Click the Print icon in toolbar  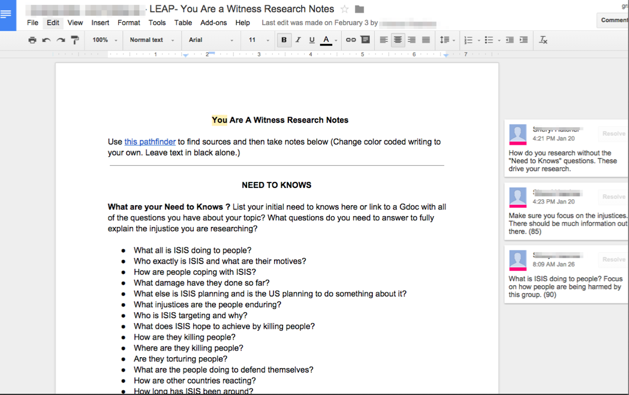32,40
